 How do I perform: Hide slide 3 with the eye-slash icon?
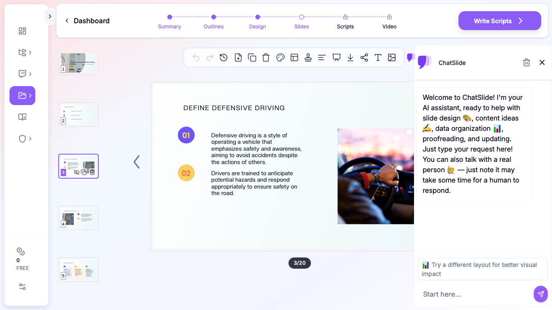click(77, 172)
